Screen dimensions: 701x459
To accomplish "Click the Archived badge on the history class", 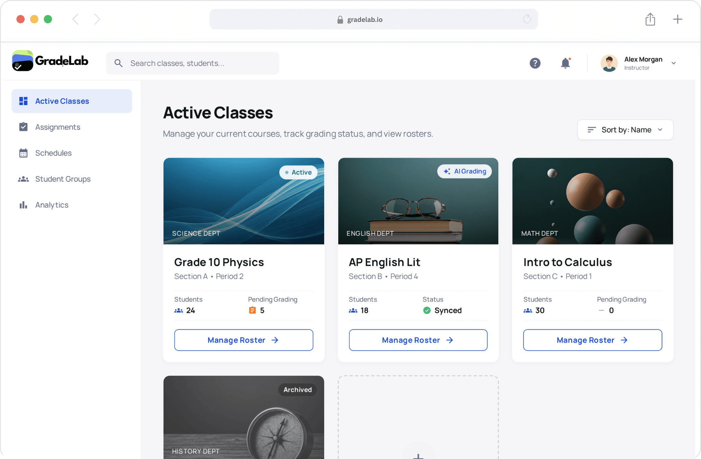I will (x=297, y=390).
